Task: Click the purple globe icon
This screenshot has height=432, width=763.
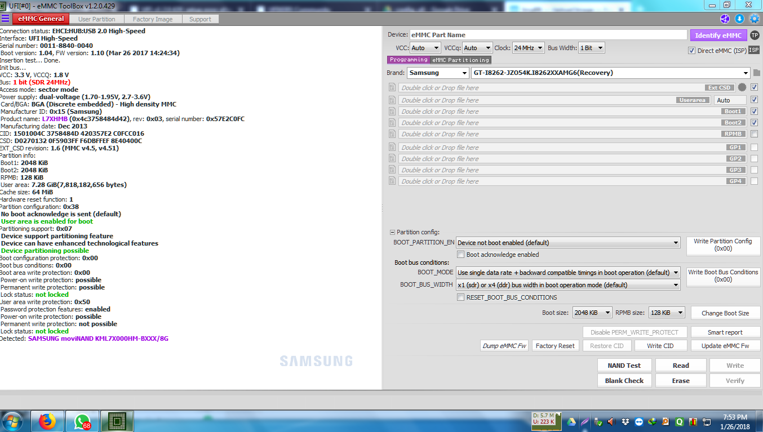Action: pos(725,19)
